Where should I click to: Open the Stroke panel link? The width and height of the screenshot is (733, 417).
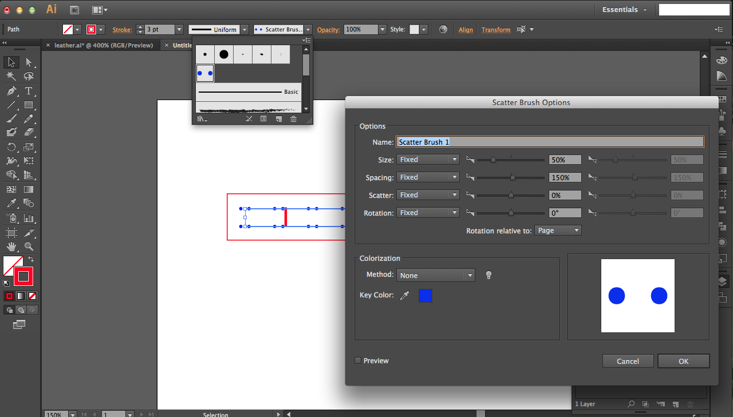click(x=122, y=30)
